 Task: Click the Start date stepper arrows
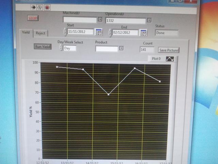pos(65,32)
